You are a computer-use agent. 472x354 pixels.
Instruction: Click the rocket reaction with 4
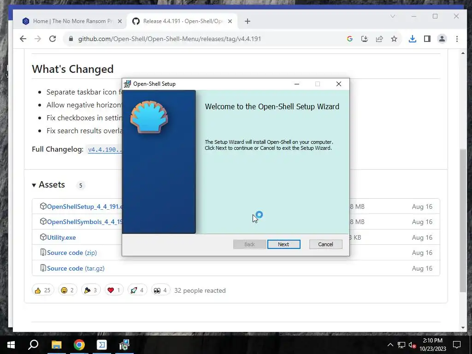click(137, 290)
